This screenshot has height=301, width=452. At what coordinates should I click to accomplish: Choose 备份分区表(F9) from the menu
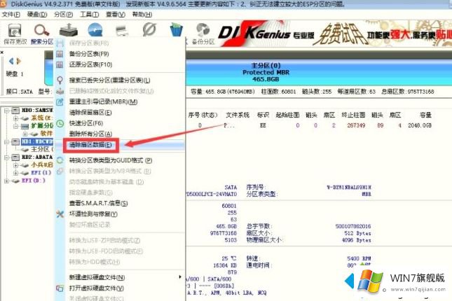pos(89,54)
